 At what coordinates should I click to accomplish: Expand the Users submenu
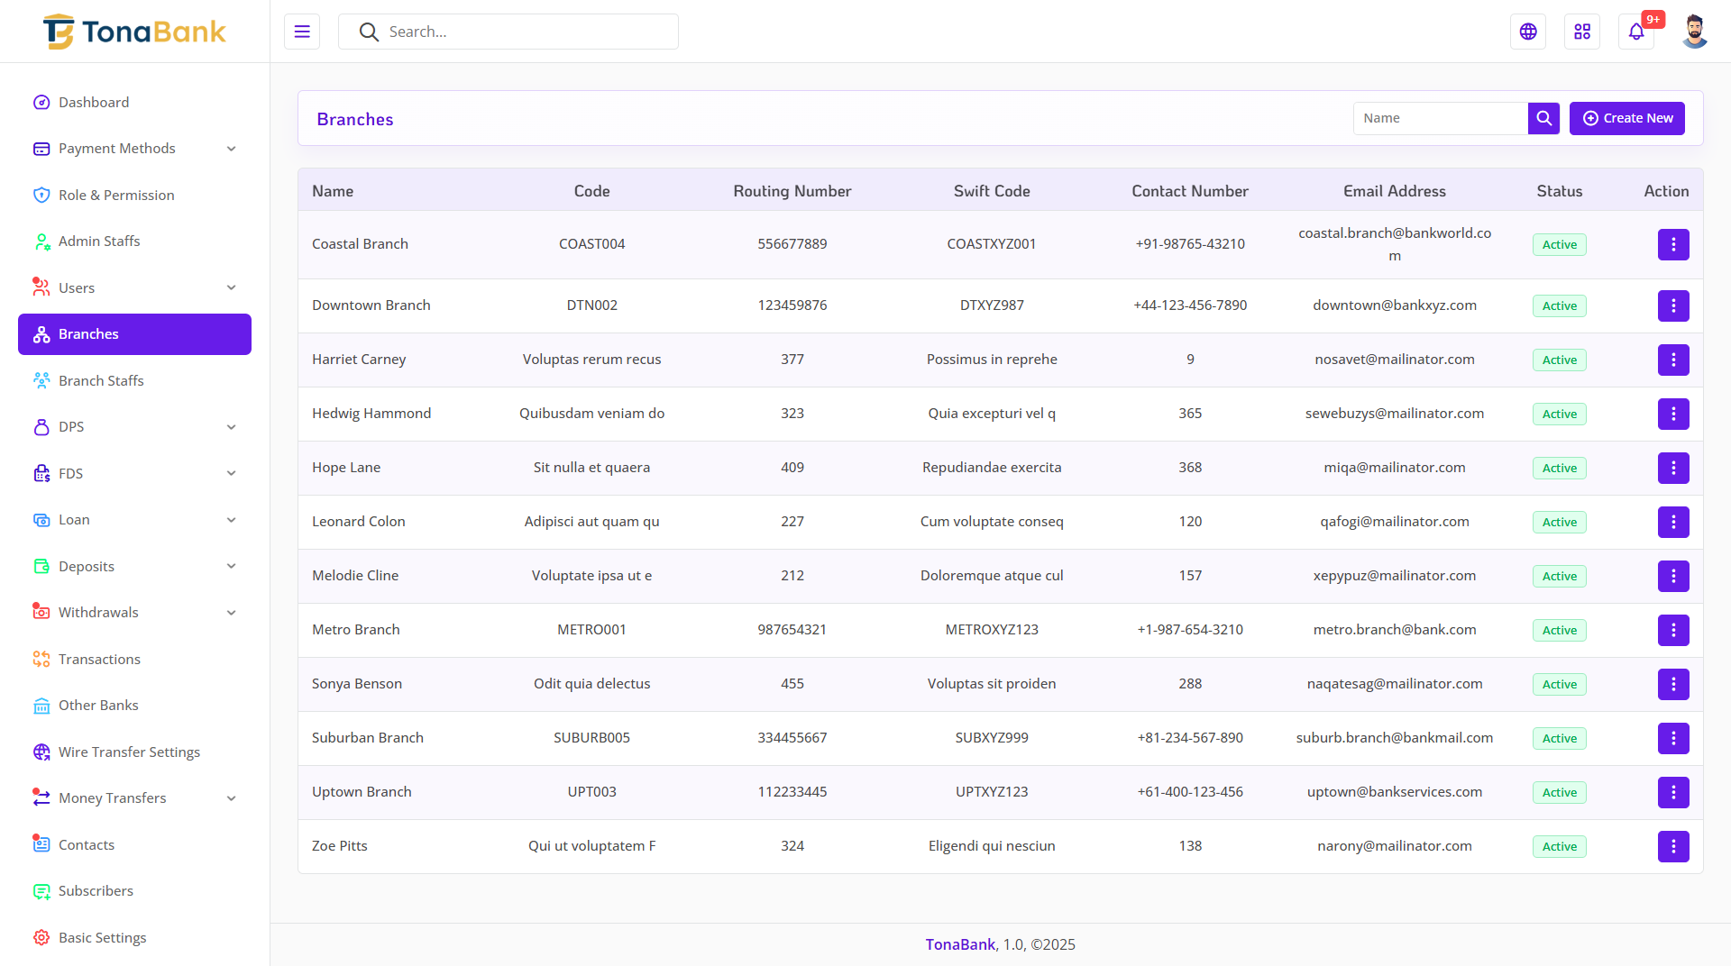pos(134,287)
